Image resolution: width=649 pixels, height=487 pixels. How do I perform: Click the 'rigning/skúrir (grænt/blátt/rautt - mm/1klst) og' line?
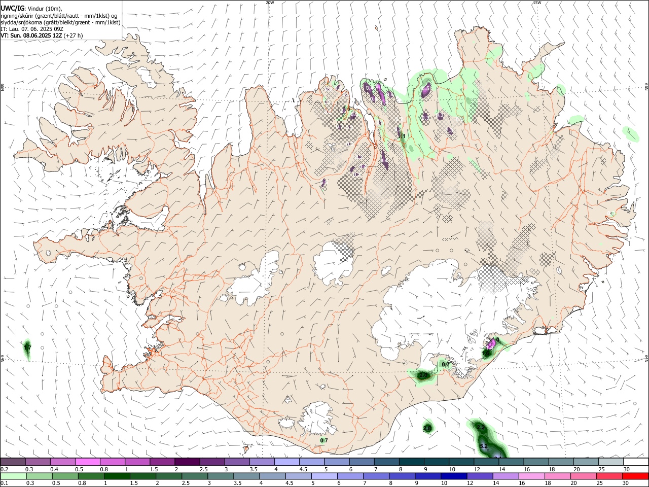pos(59,16)
